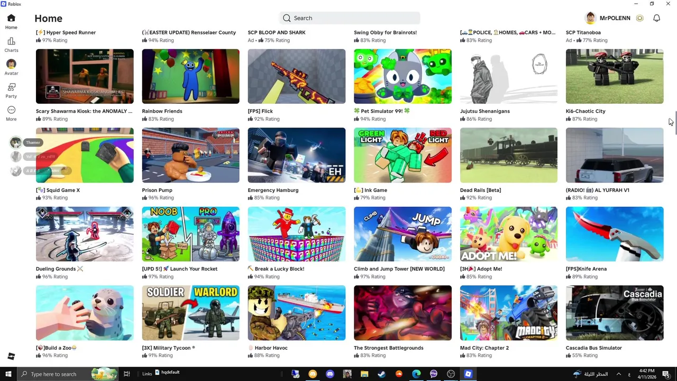
Task: Click the page vertical scrollbar thumb
Action: pyautogui.click(x=675, y=123)
